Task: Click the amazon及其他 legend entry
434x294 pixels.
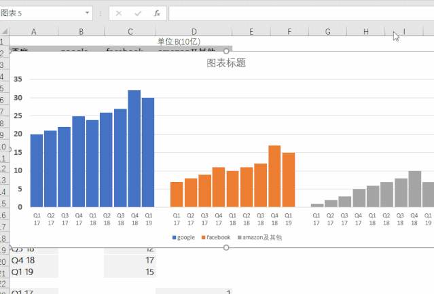Action: pos(259,237)
